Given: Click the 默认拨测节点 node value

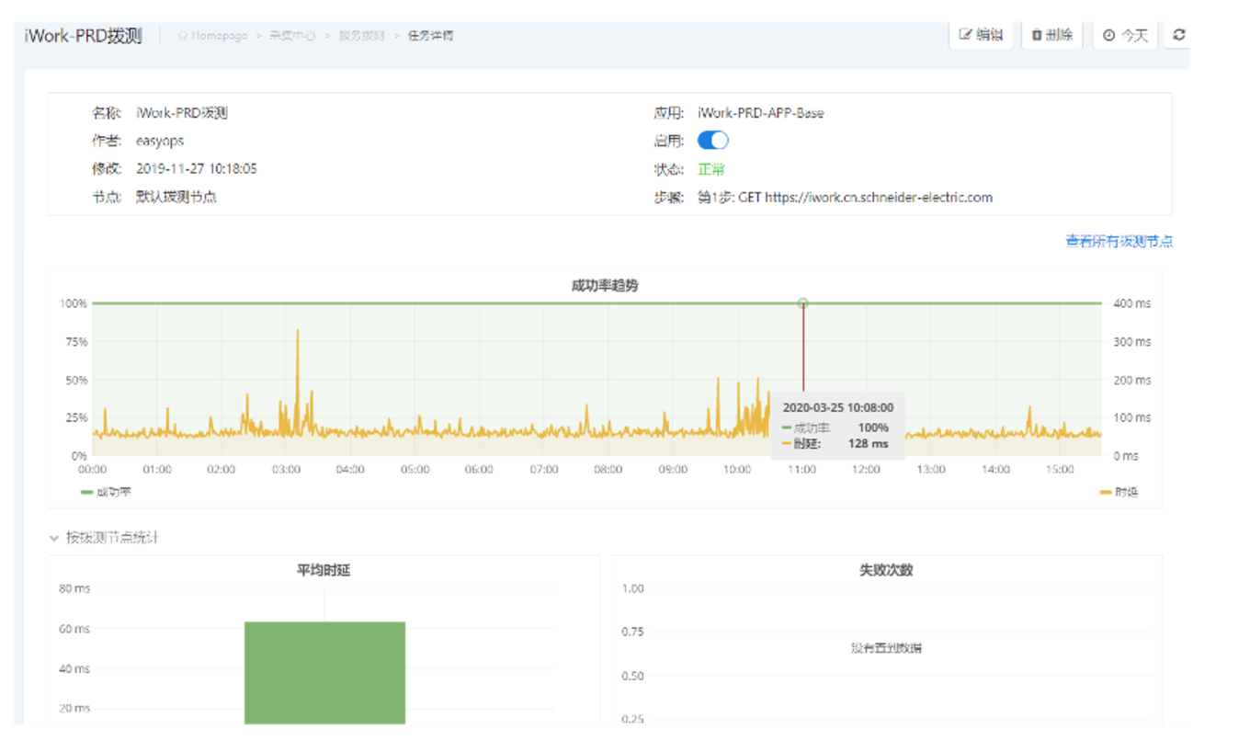Looking at the screenshot, I should (x=176, y=197).
